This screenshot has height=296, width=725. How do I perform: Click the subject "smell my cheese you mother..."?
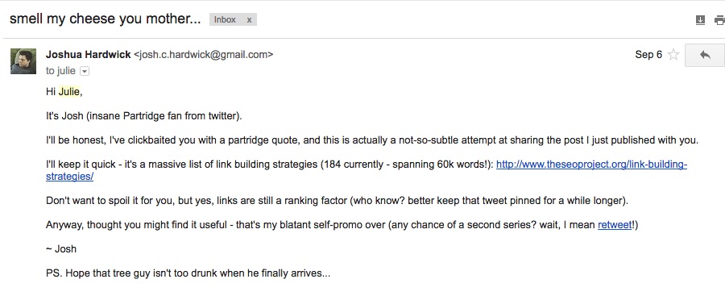[106, 19]
